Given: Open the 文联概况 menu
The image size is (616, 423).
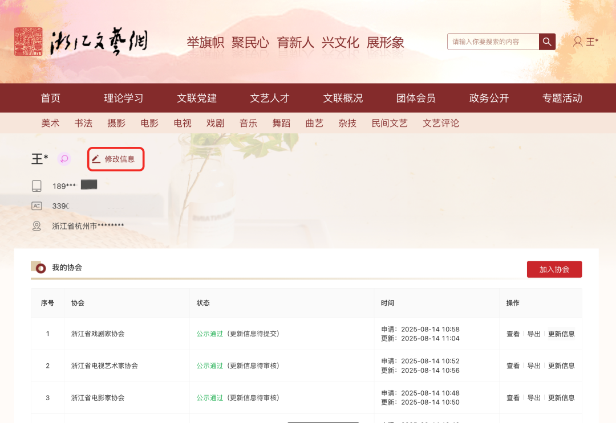Looking at the screenshot, I should point(343,98).
